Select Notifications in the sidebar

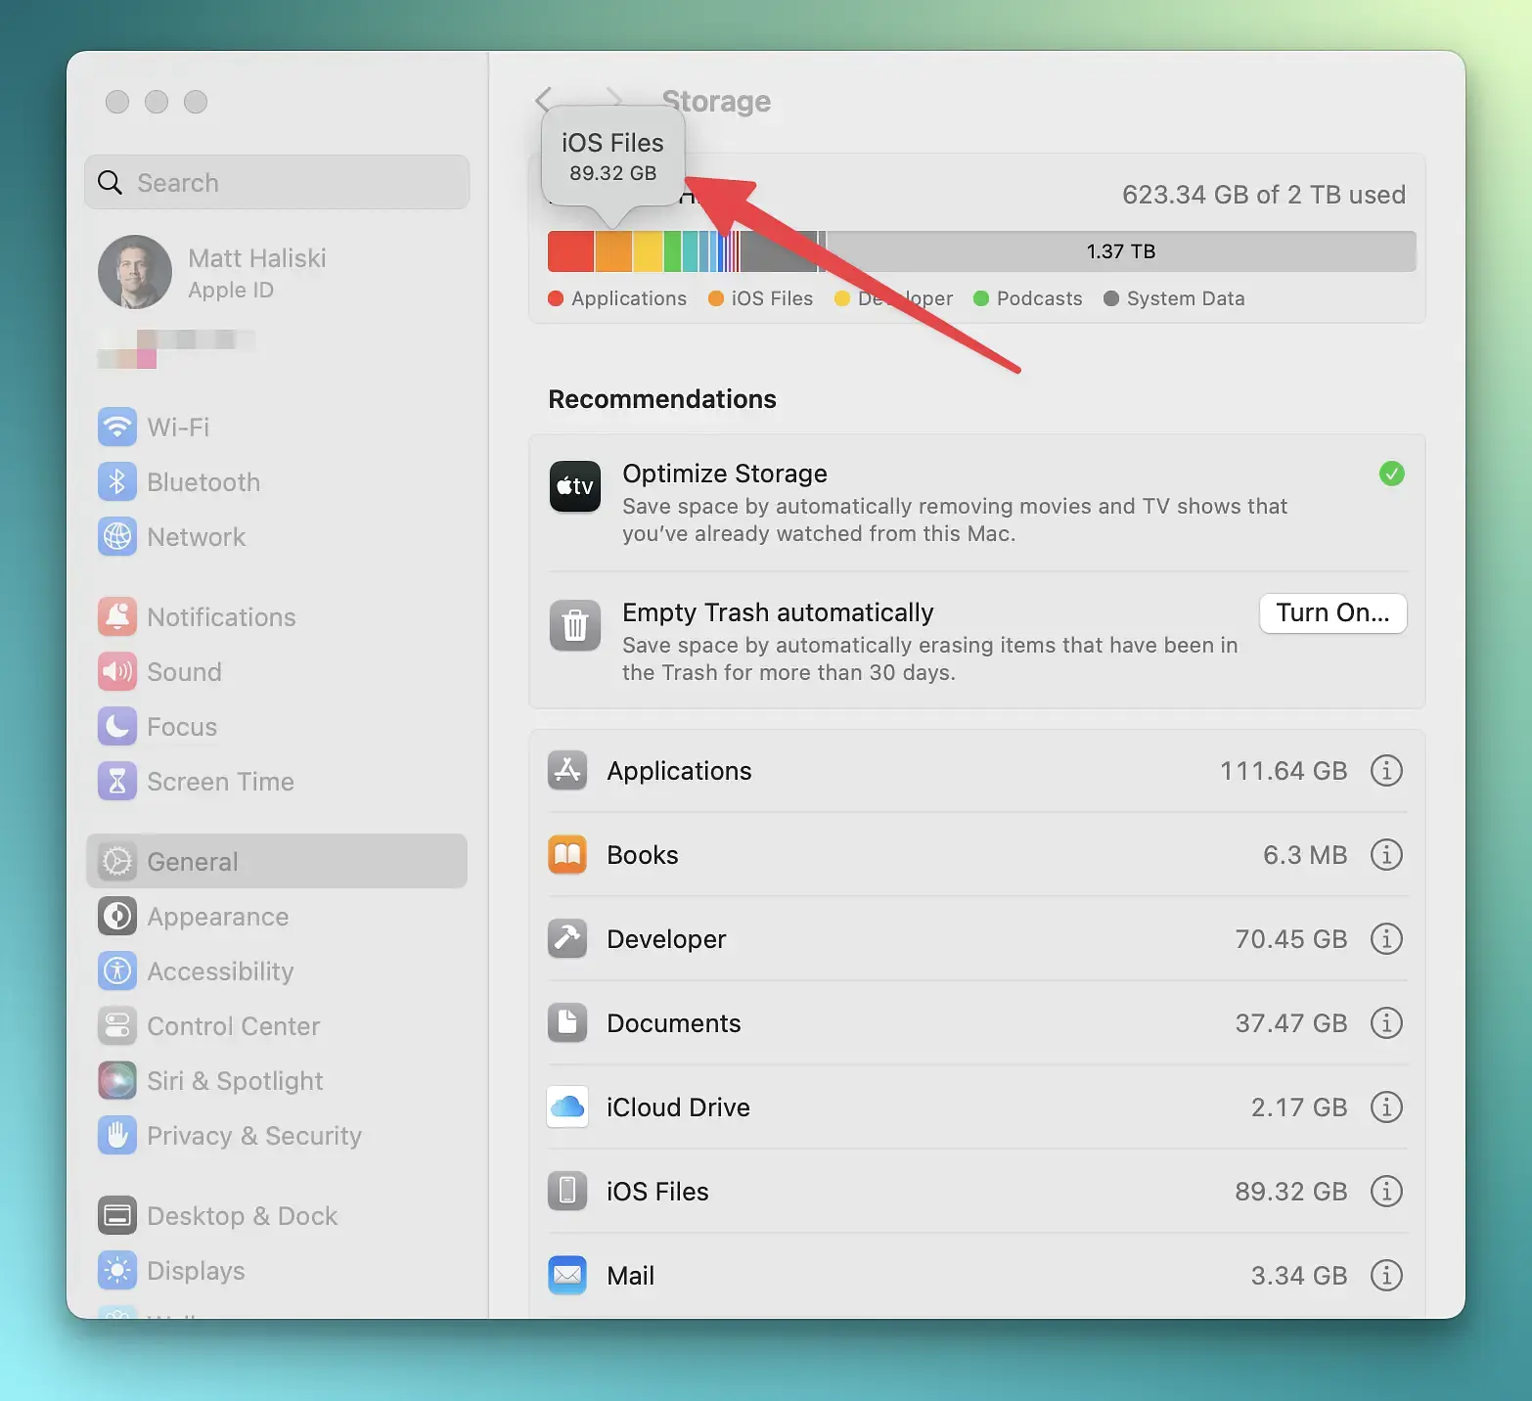[x=277, y=616]
